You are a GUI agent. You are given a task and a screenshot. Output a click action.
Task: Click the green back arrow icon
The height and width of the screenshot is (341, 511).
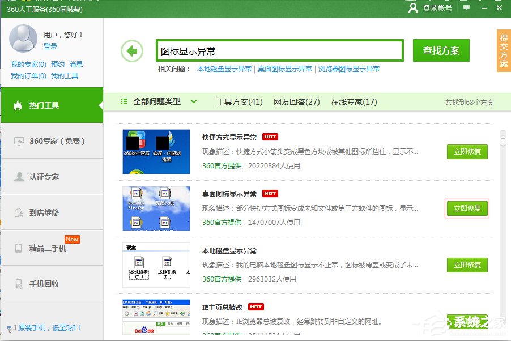pyautogui.click(x=131, y=50)
